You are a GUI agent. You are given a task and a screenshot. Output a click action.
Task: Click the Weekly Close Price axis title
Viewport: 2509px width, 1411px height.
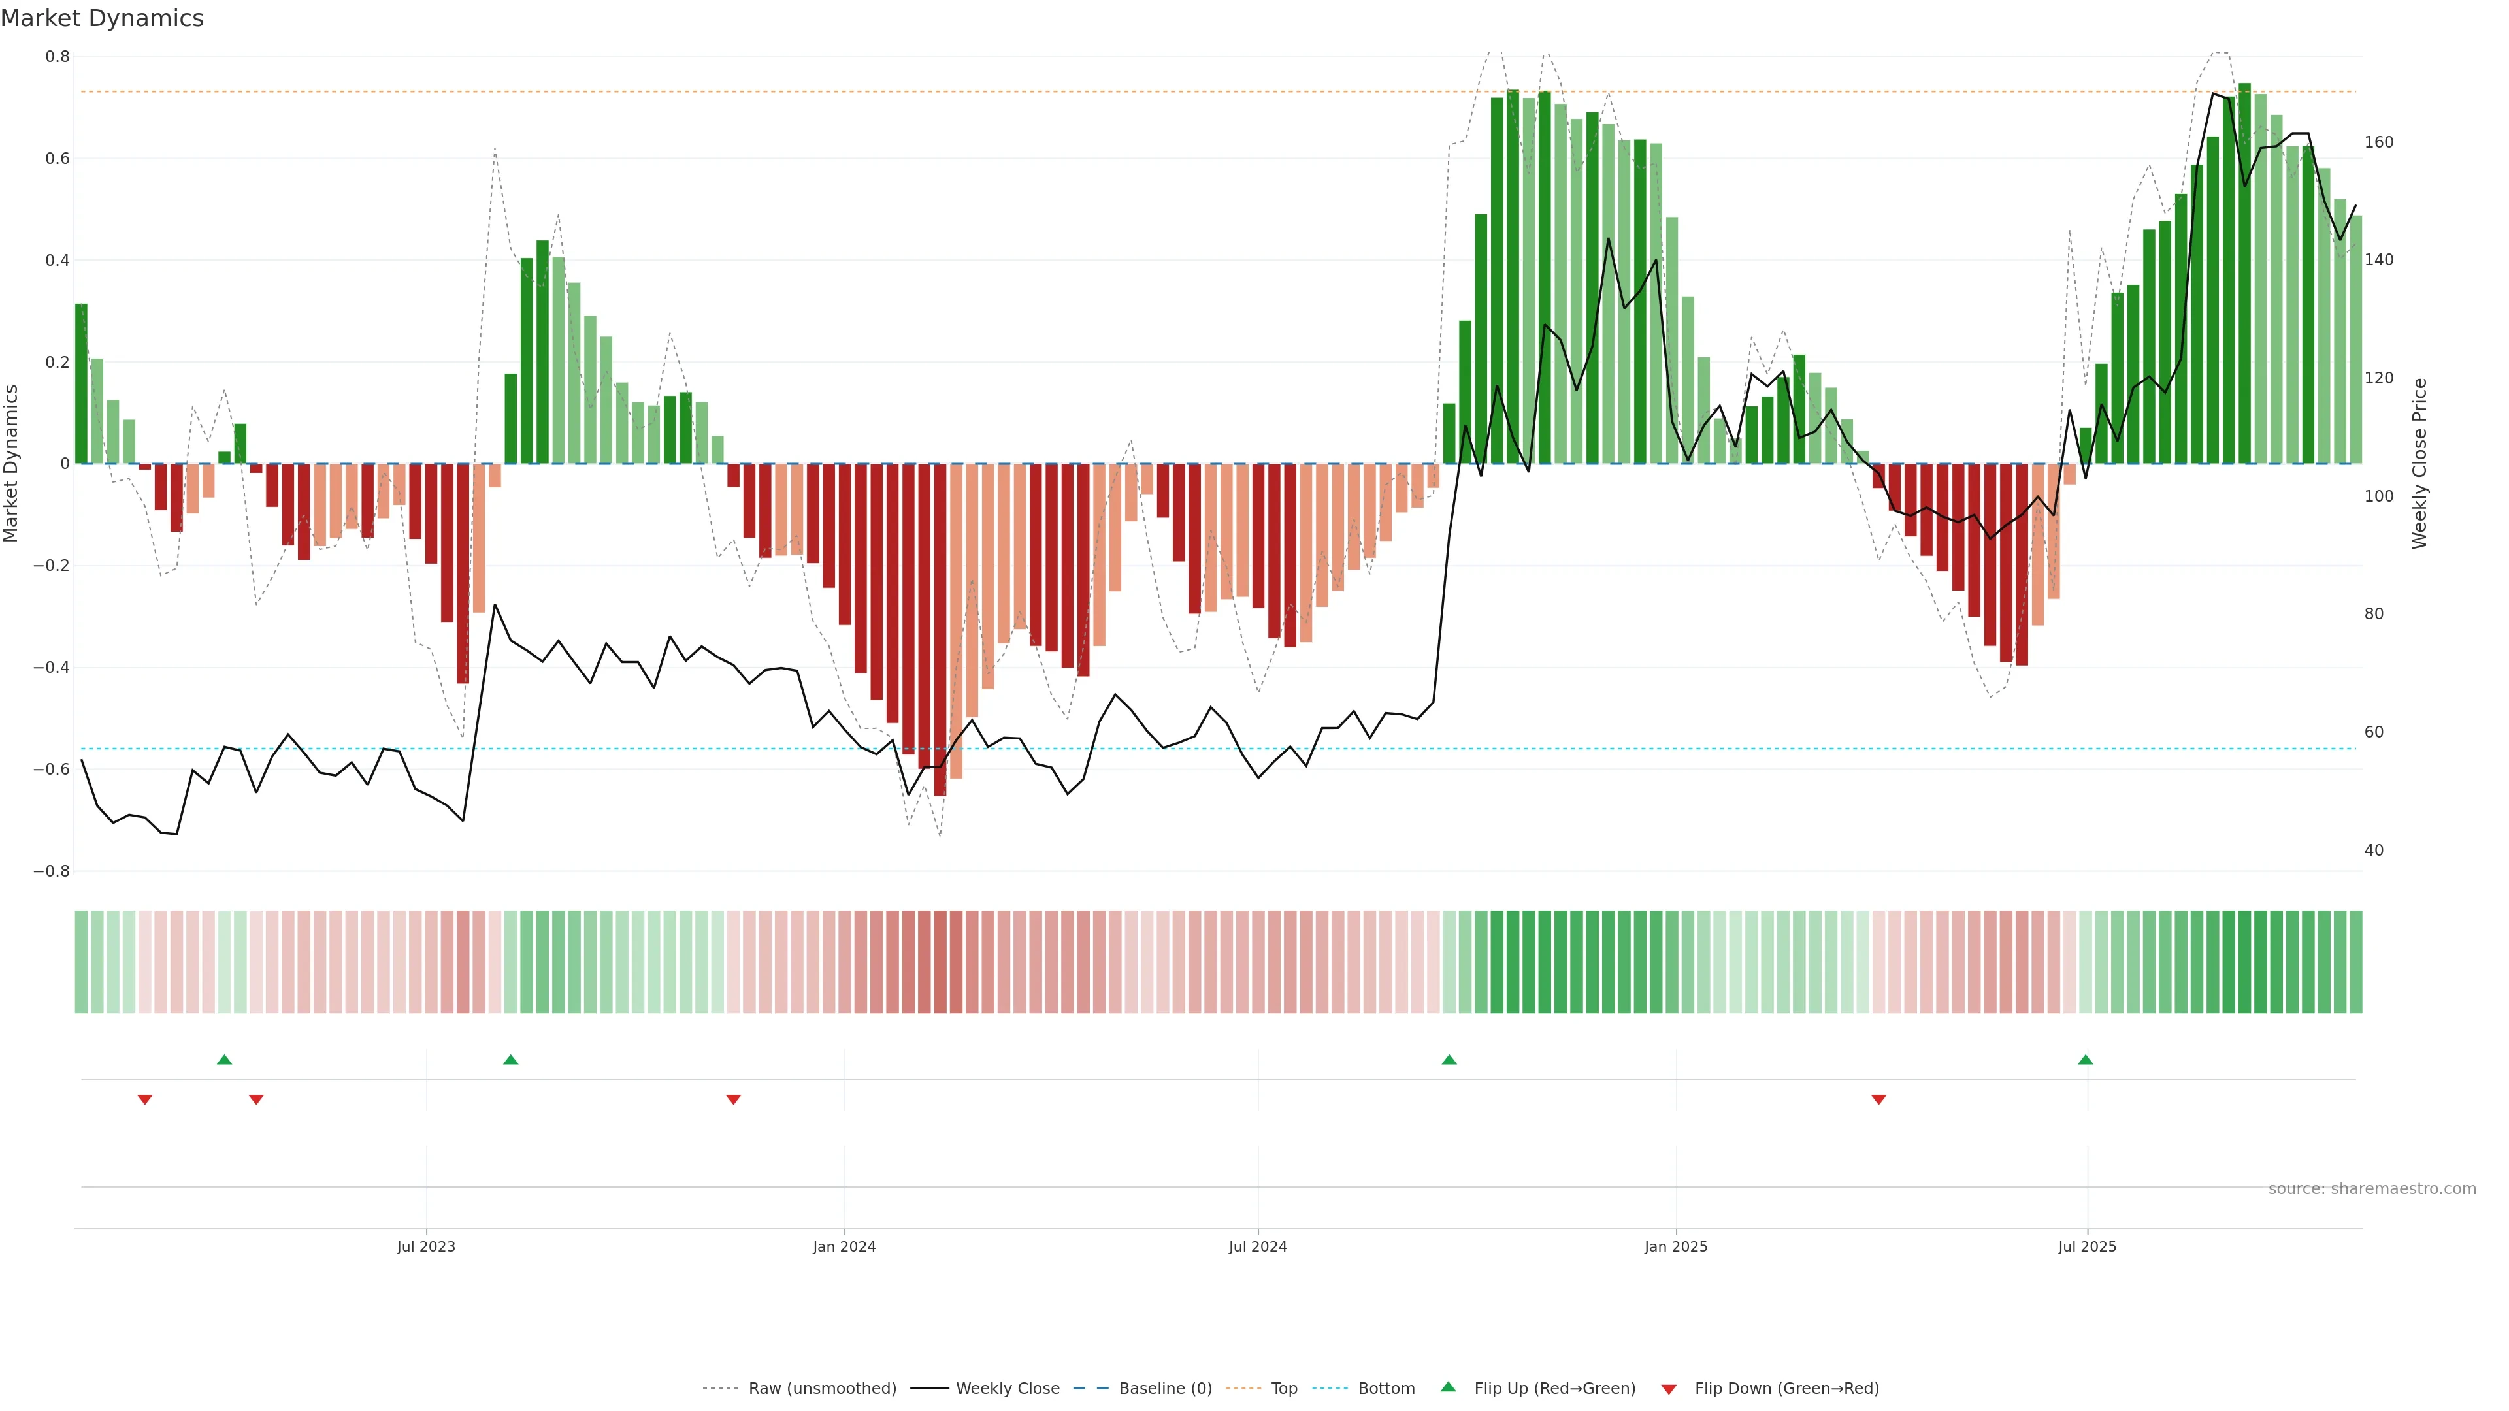point(2419,464)
